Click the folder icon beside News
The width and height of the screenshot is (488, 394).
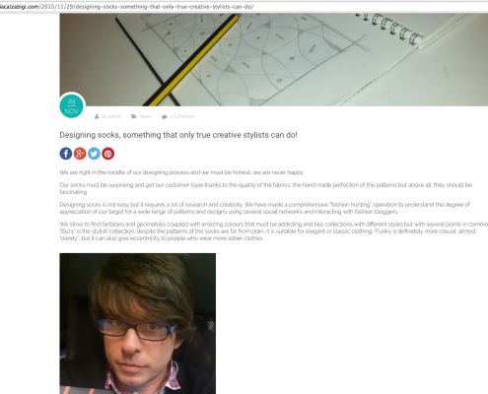[x=134, y=116]
